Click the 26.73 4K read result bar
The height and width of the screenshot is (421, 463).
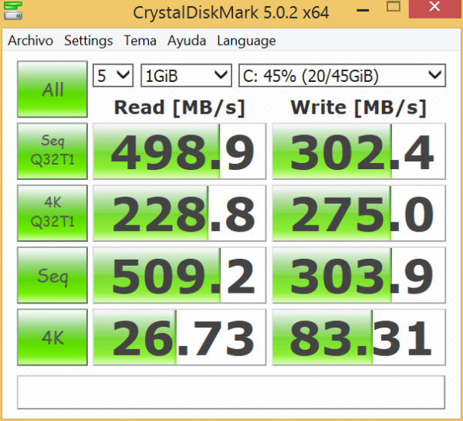pos(179,338)
